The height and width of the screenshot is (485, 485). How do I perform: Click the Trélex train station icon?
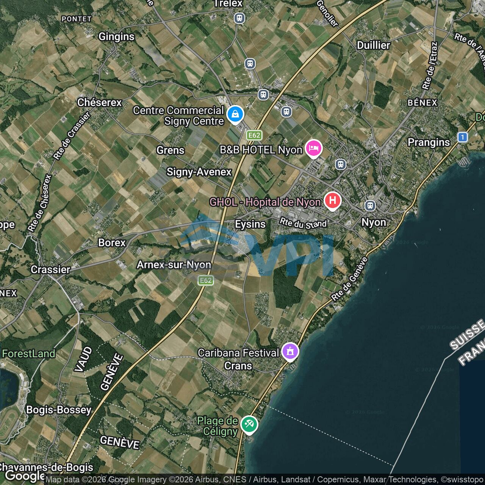239,18
